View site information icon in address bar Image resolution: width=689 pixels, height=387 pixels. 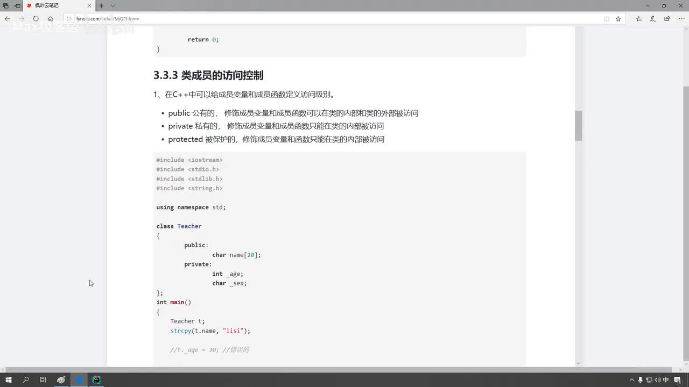(x=69, y=18)
